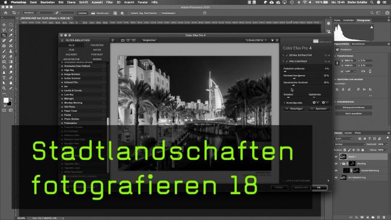Toggle visibility of third masked layer
Viewport: 391px width, 220px height.
point(336,171)
